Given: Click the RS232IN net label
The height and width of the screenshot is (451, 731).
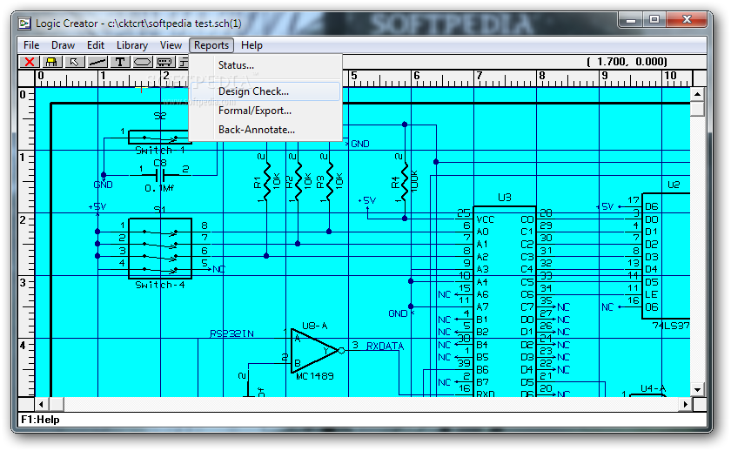Looking at the screenshot, I should click(x=231, y=333).
